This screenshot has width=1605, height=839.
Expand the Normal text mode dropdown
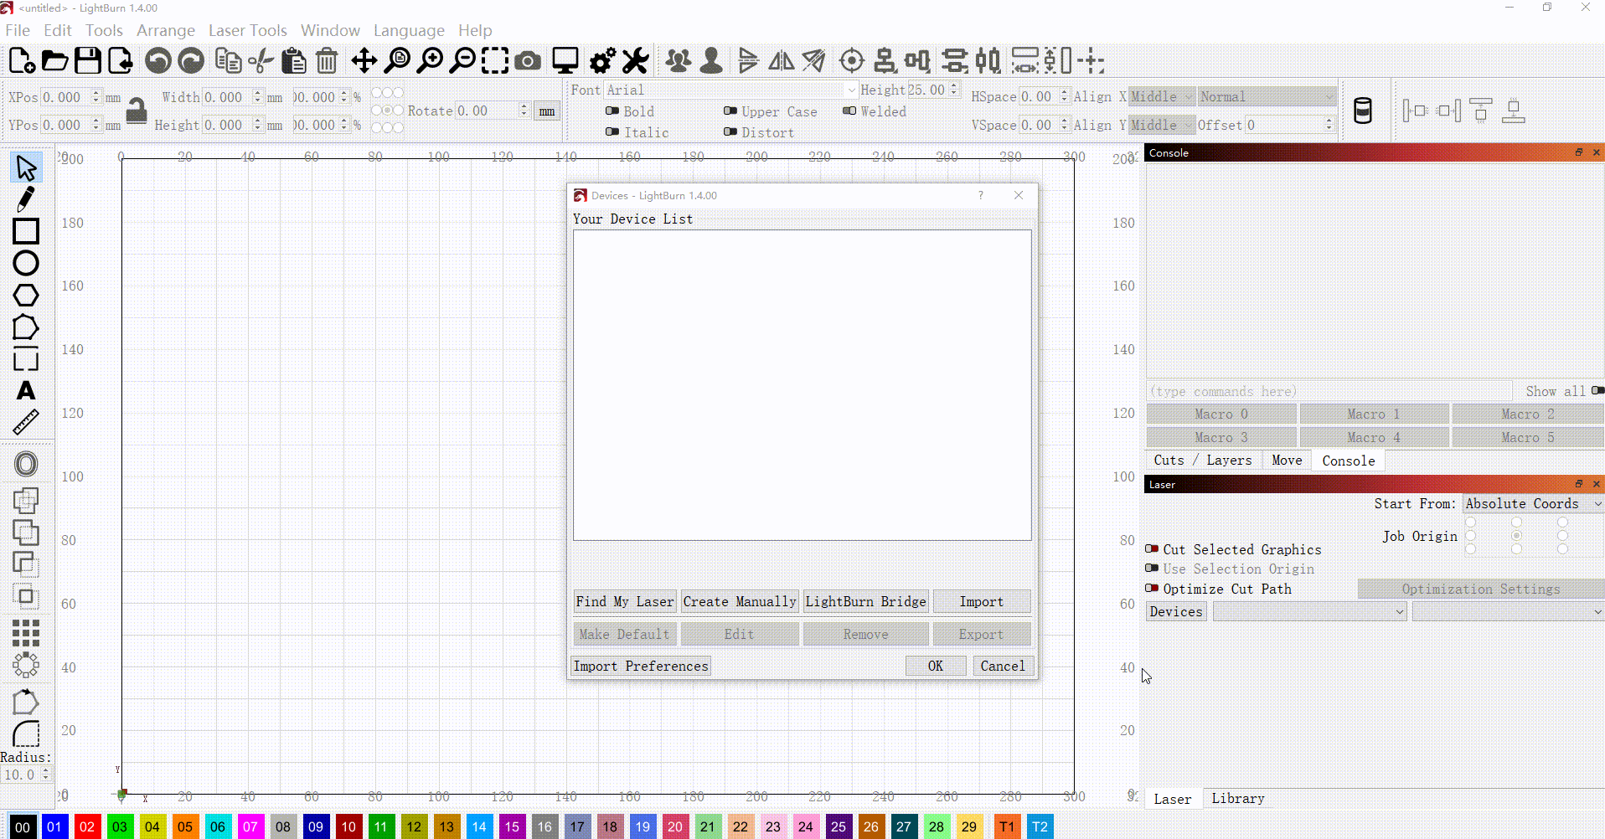coord(1267,97)
